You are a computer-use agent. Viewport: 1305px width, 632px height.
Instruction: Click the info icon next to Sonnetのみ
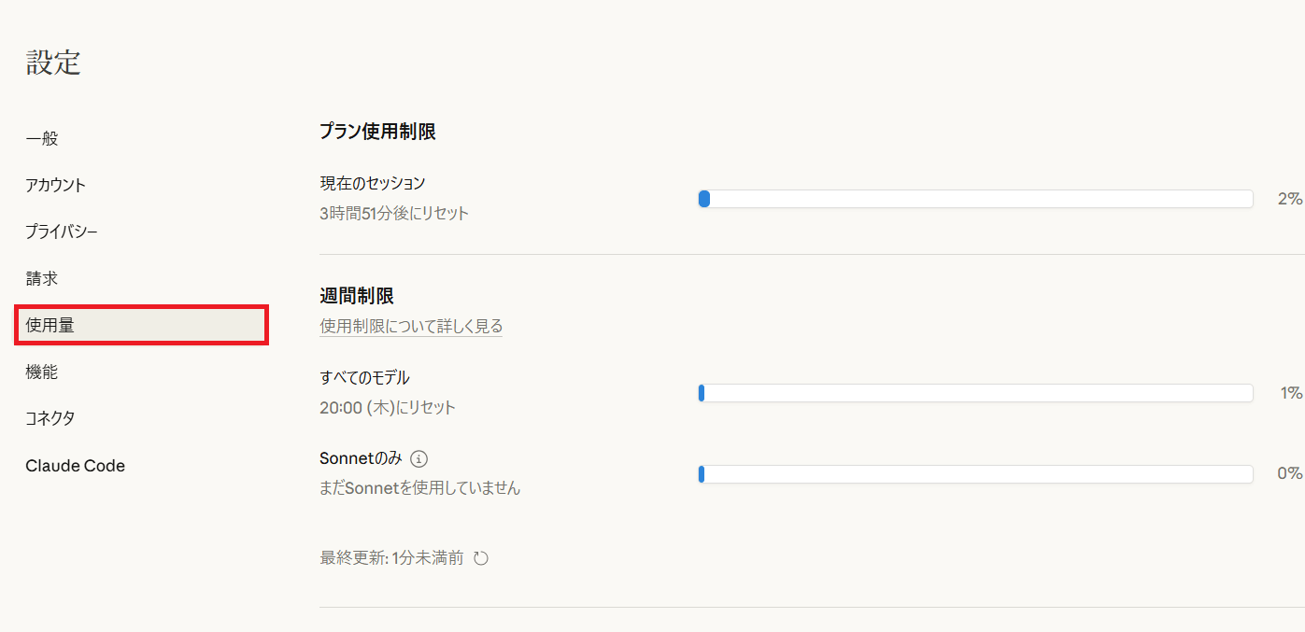(419, 458)
